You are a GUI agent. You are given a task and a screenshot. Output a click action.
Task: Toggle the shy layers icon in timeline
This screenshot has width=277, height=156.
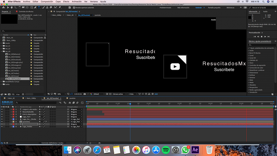tap(70, 103)
